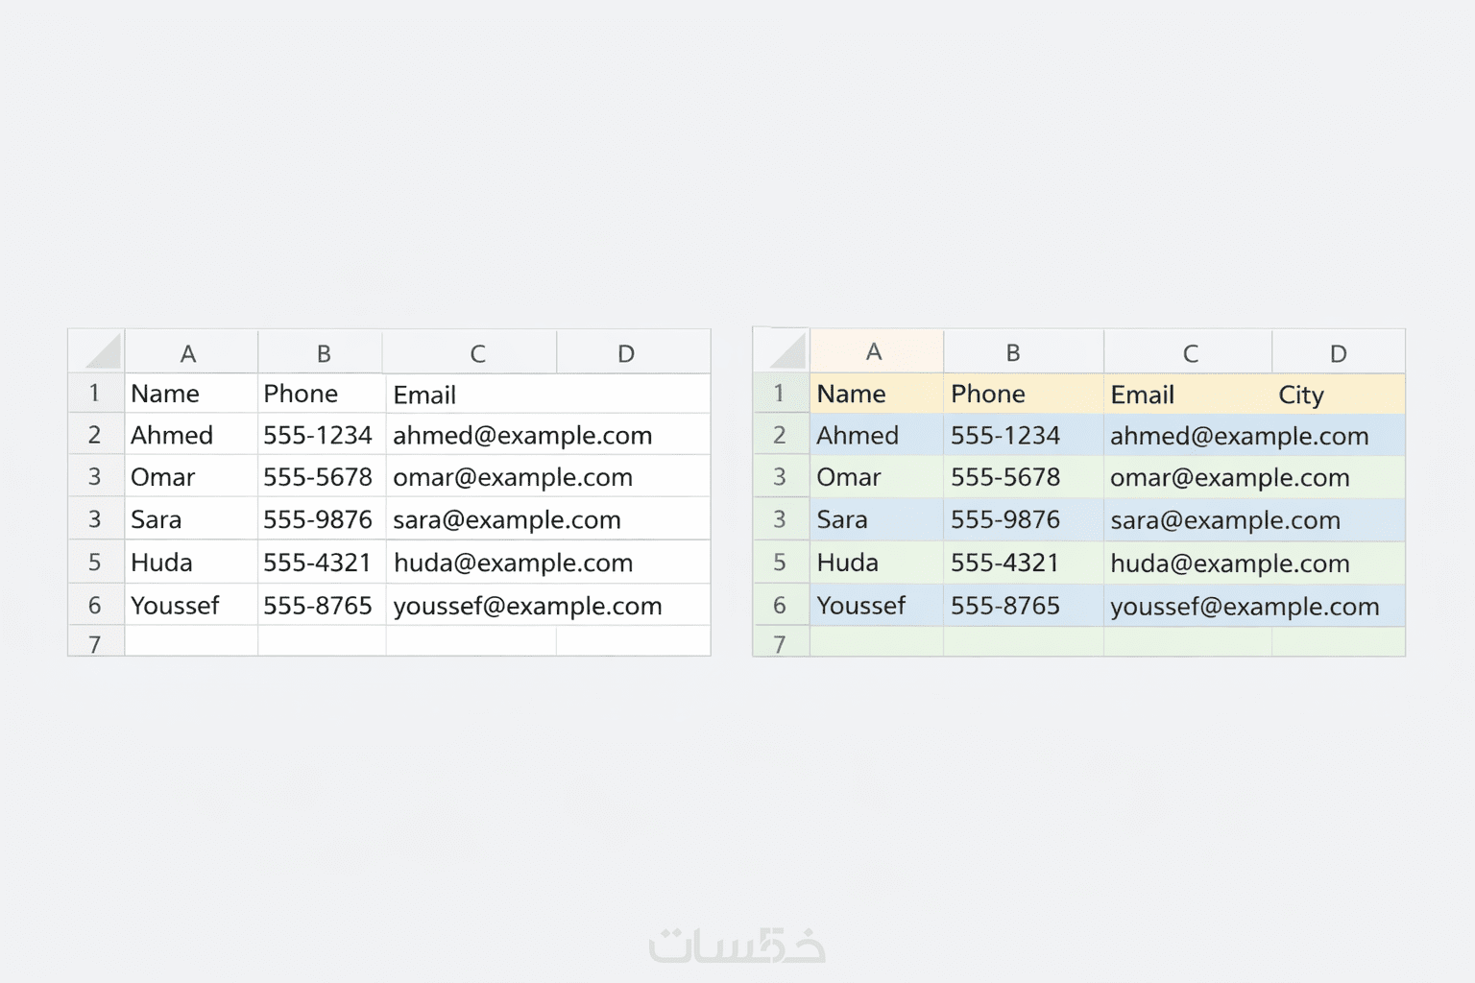Select row 6 header in colored table
1475x983 pixels.
[780, 606]
